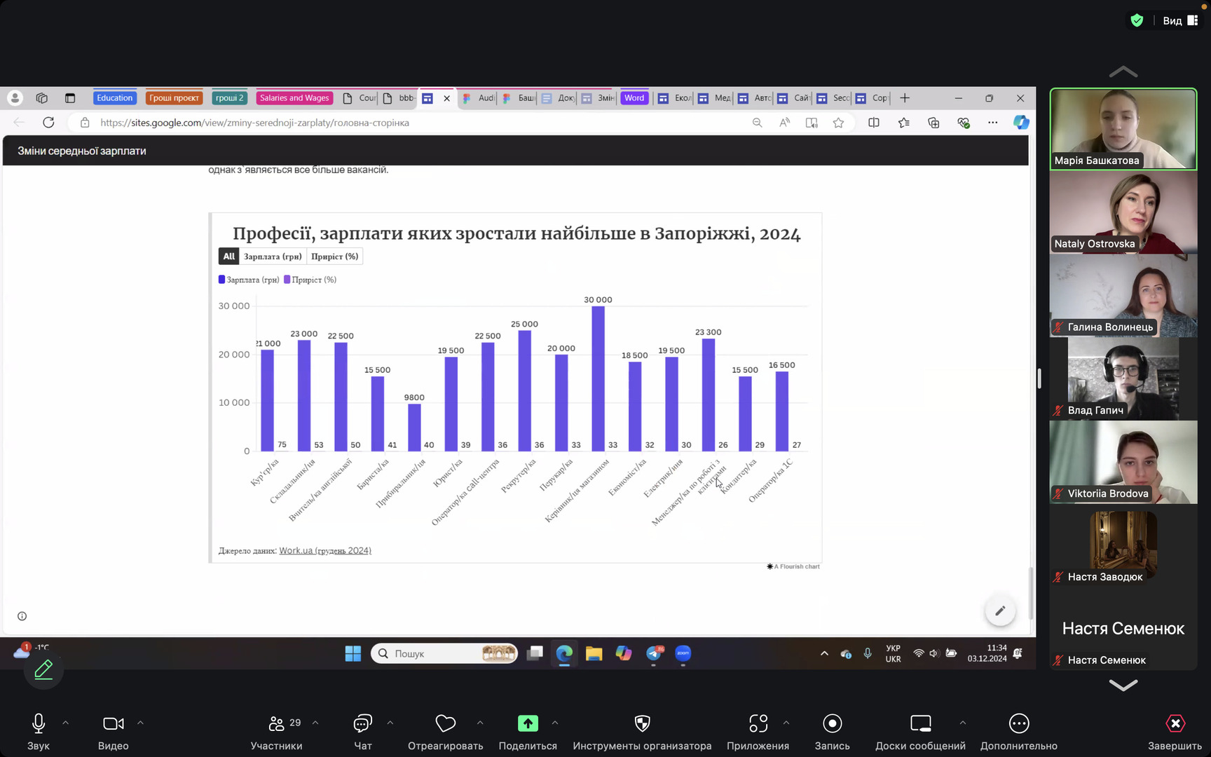Expand audio options arrow next to microphone
This screenshot has width=1211, height=757.
(x=66, y=723)
